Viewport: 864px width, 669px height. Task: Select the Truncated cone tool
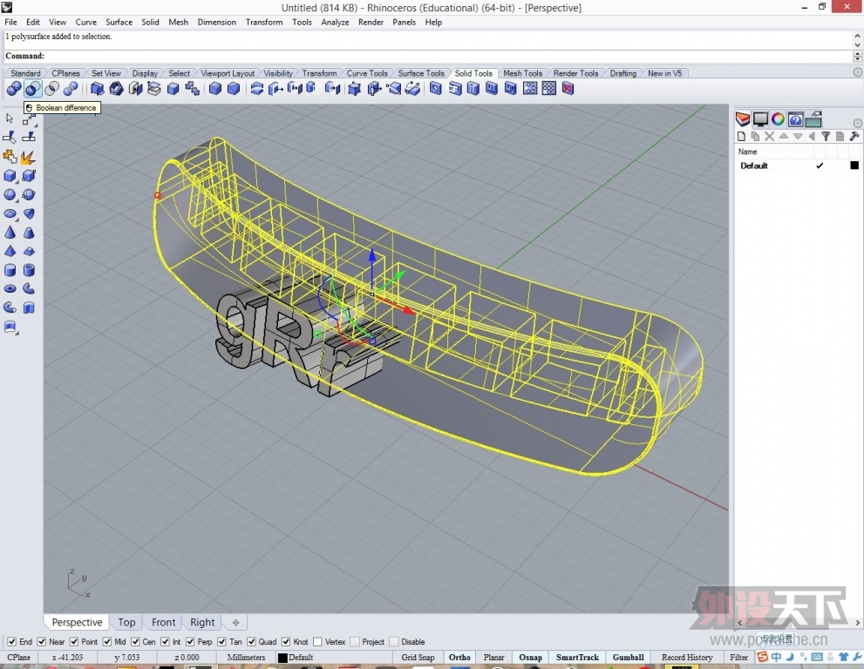29,233
